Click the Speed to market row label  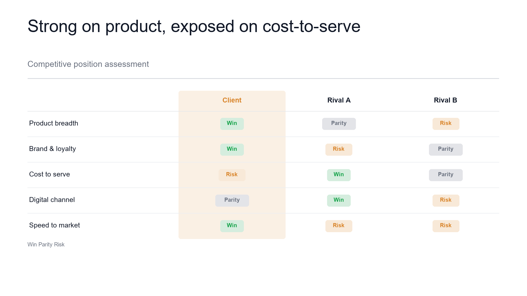pyautogui.click(x=54, y=225)
